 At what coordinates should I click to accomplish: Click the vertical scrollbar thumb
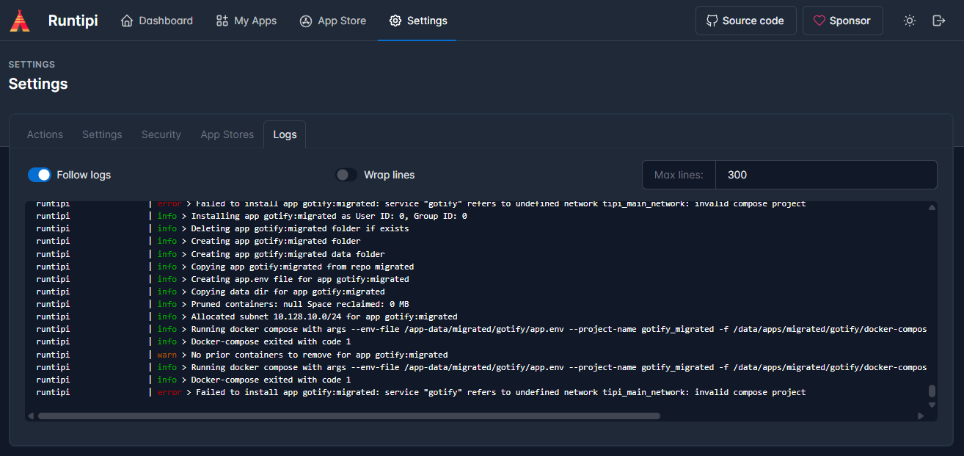pyautogui.click(x=932, y=391)
